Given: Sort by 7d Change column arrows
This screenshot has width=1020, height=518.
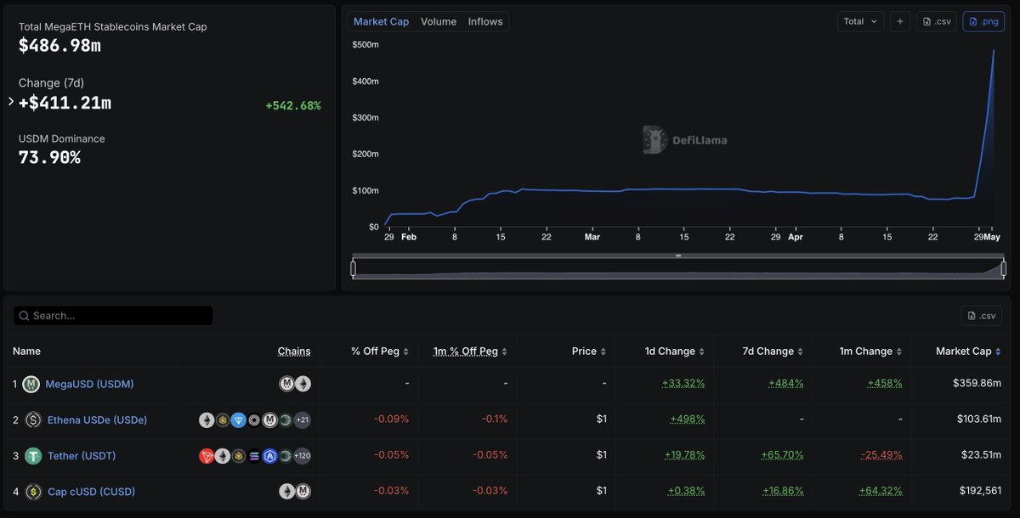Looking at the screenshot, I should tap(801, 352).
